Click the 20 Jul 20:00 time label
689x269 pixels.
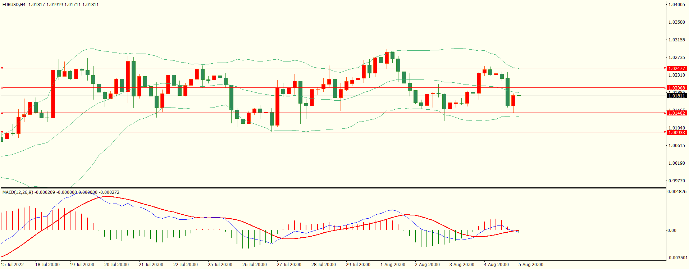[117, 265]
